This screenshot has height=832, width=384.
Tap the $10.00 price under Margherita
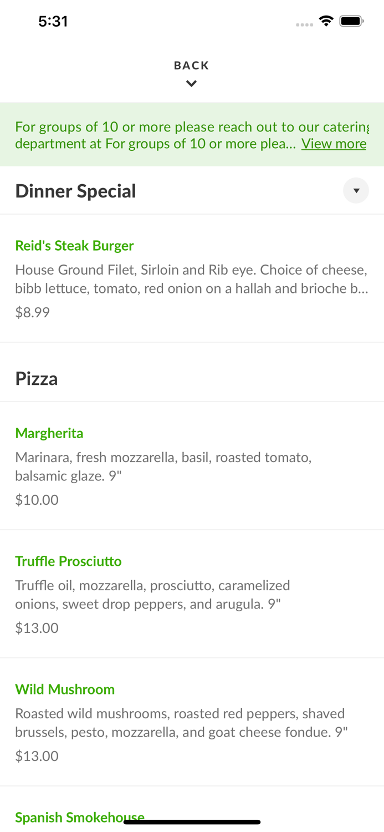37,500
